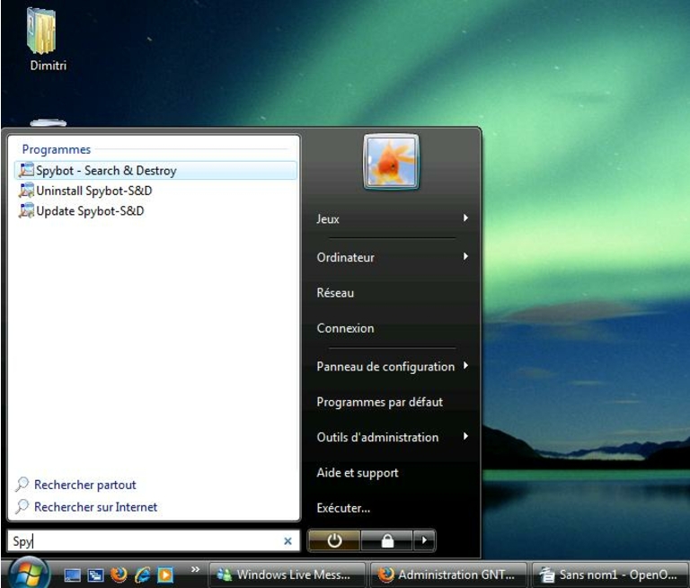Launch Windows Media Player from quick launch

pos(165,575)
